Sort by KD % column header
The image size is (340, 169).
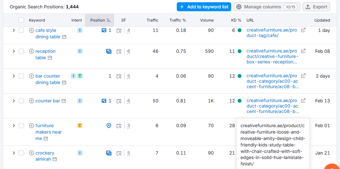pyautogui.click(x=236, y=20)
